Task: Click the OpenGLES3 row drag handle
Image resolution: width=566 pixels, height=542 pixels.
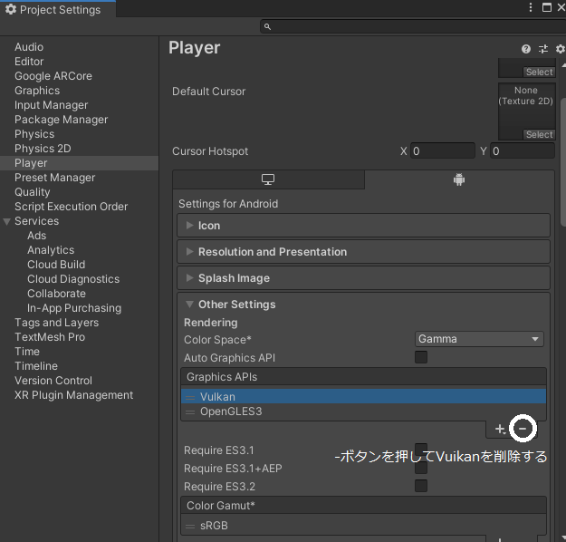Action: coord(190,411)
